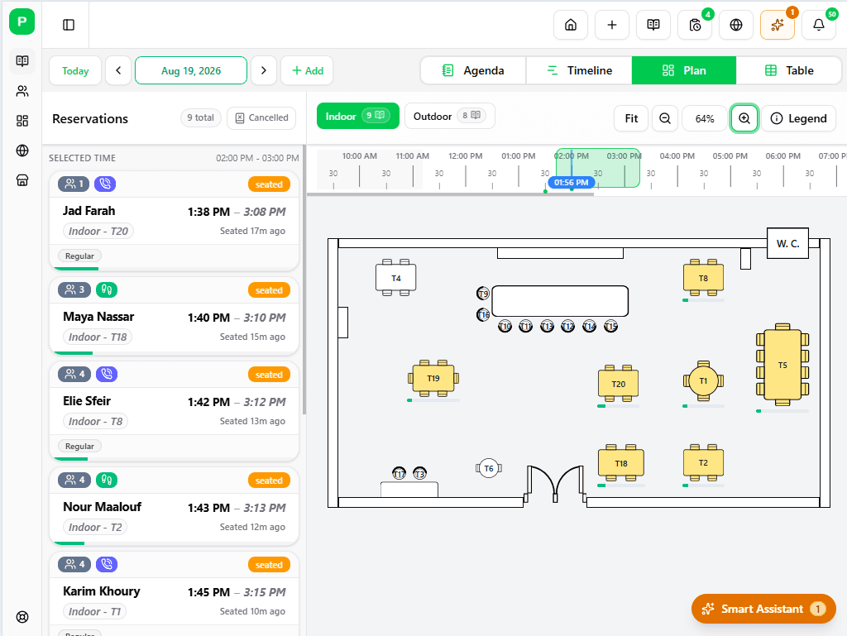Open Maya Nassar reservation card
Screen dimensions: 847x636
click(174, 316)
